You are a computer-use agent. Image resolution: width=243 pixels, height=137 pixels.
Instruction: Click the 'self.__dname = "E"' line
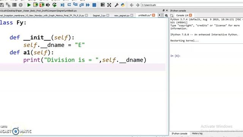pyautogui.click(x=54, y=45)
